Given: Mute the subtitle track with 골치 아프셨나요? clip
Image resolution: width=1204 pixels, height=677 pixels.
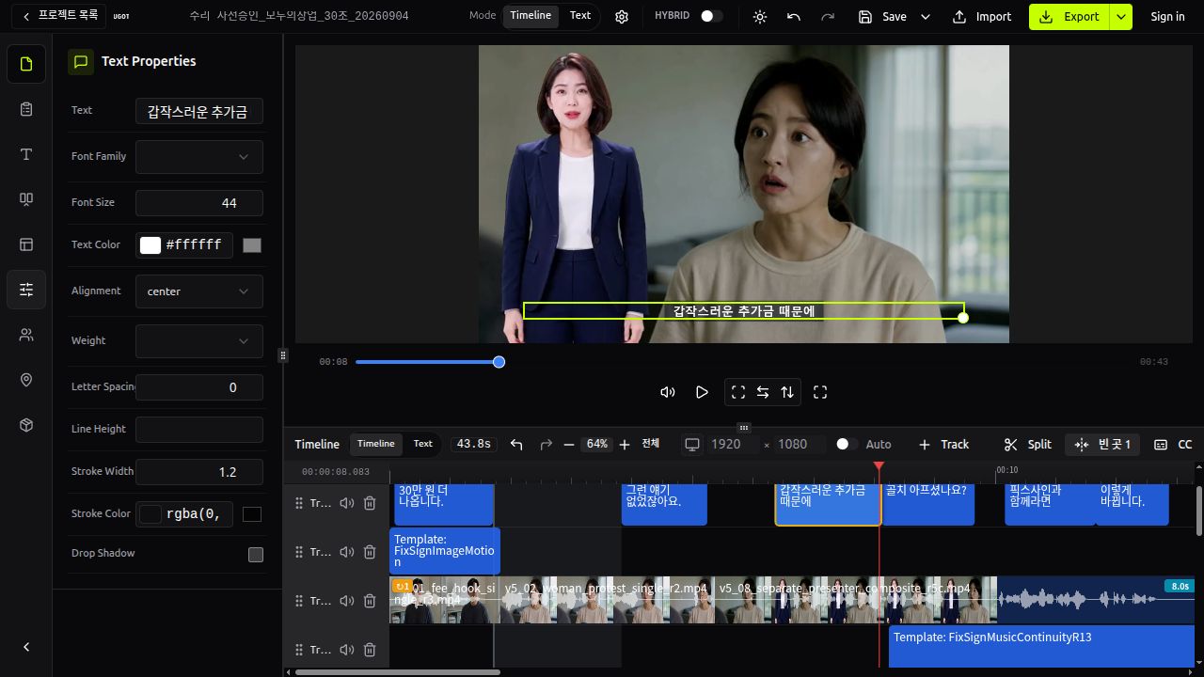Looking at the screenshot, I should tap(347, 503).
